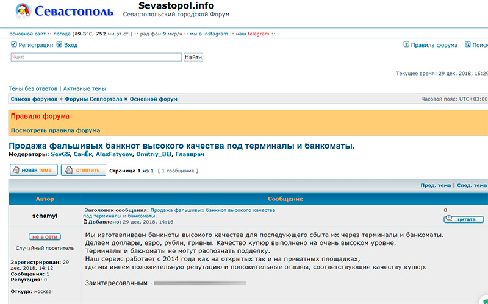Open Посмотреть правила форума link
Screen dimensions: 488x304
pyautogui.click(x=56, y=130)
